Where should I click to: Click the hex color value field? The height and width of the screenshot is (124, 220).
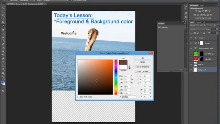coord(129,97)
